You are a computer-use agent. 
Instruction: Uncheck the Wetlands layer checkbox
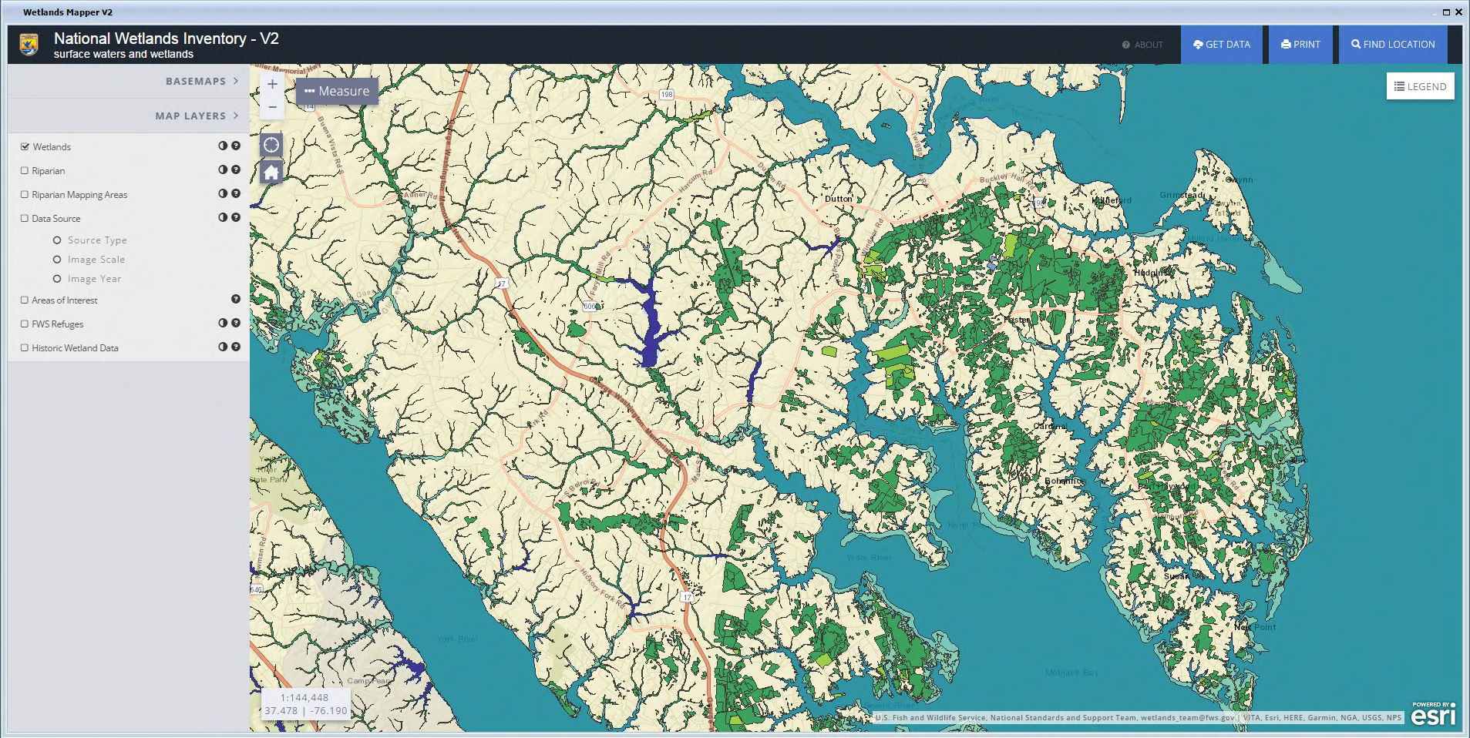pos(25,146)
